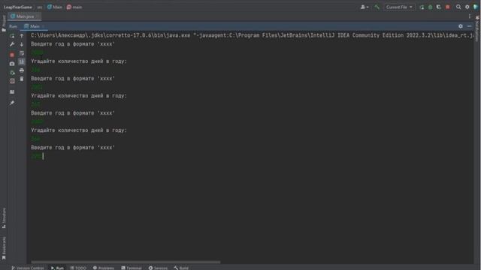
Task: Click the Exit icon in Run panel
Action: (x=12, y=81)
